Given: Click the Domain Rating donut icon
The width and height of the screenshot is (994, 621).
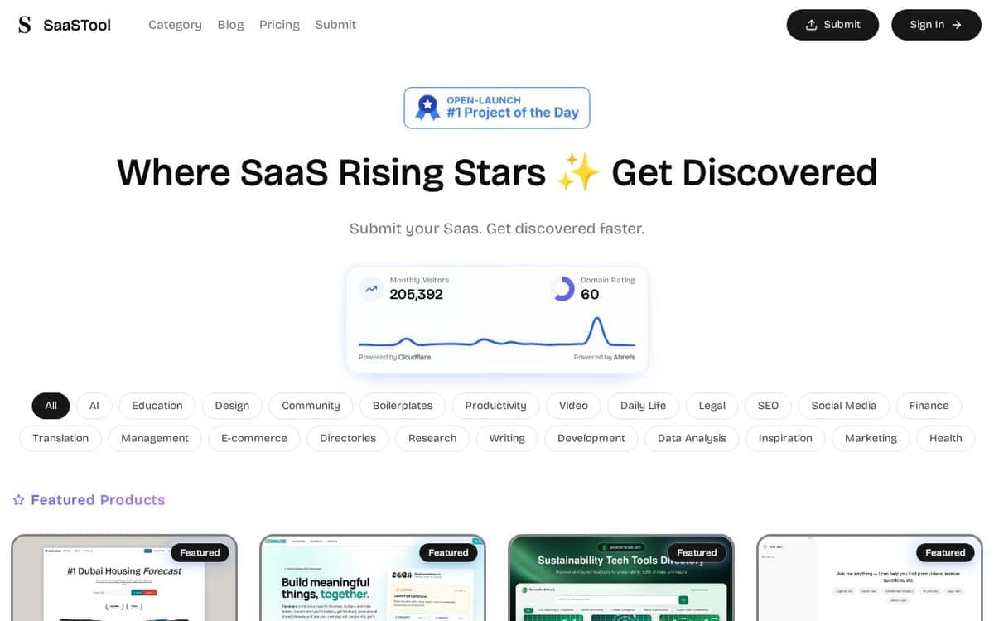Looking at the screenshot, I should click(563, 289).
